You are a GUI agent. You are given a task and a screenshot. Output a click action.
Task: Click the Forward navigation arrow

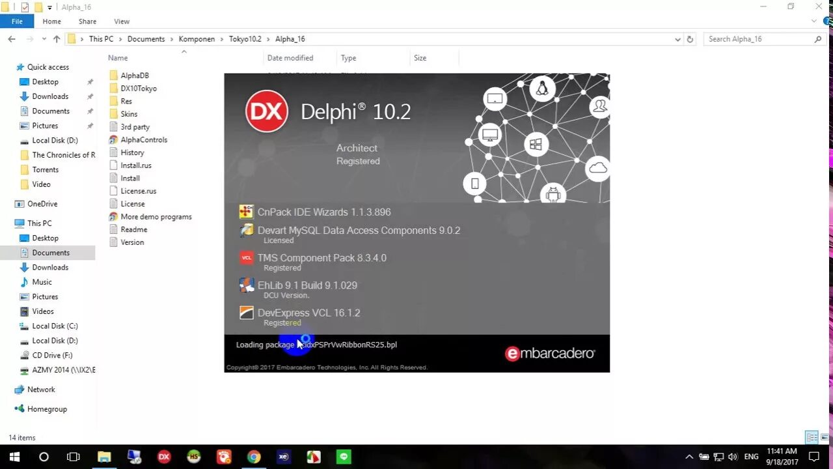point(31,39)
